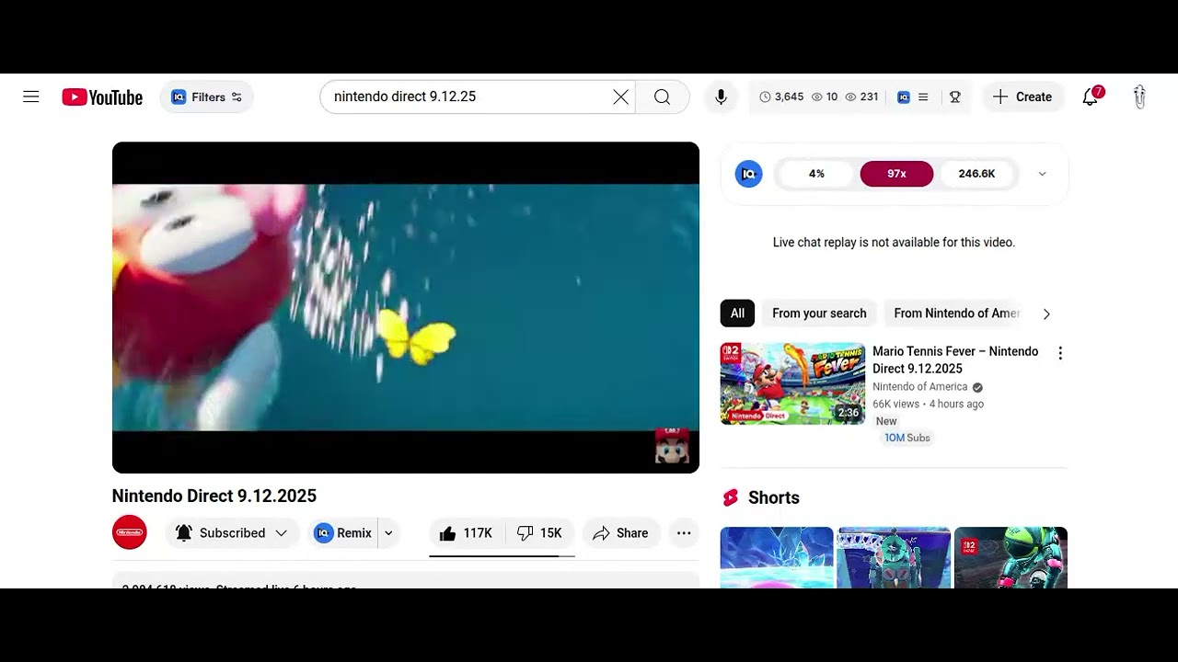1178x662 pixels.
Task: Open the vidIQ Filters button
Action: pyautogui.click(x=207, y=97)
